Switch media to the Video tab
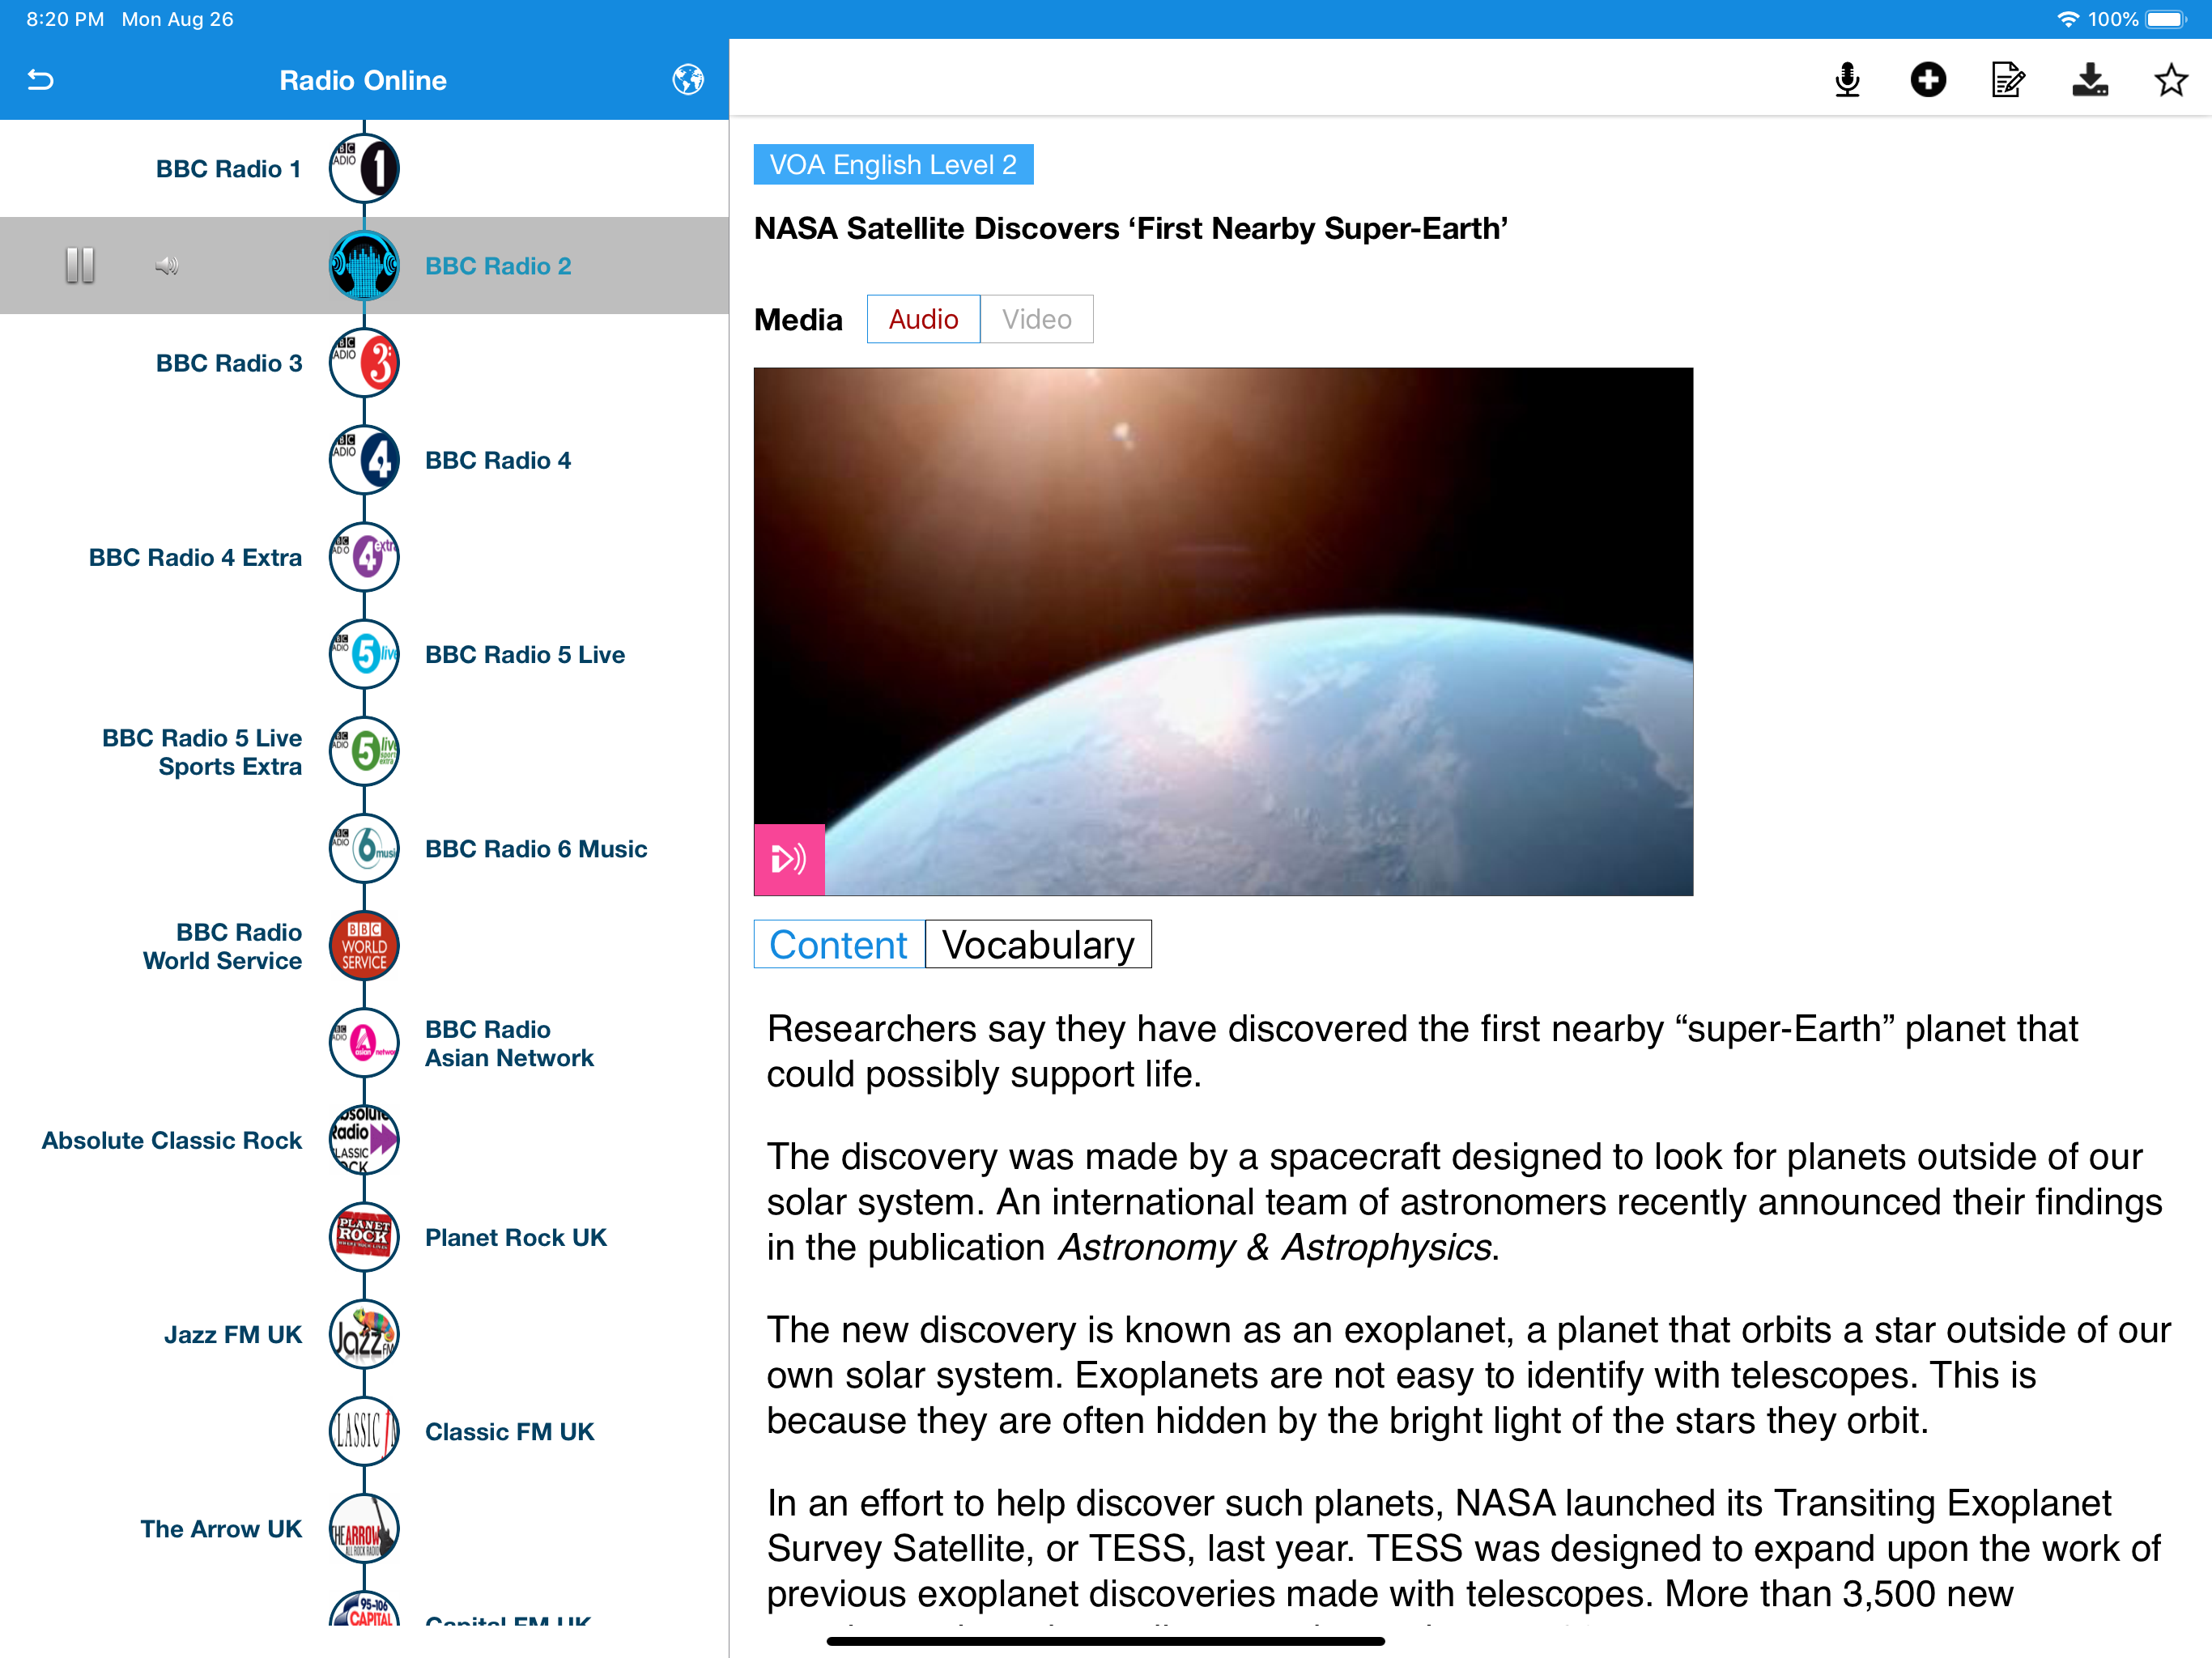Image resolution: width=2212 pixels, height=1658 pixels. (1037, 319)
